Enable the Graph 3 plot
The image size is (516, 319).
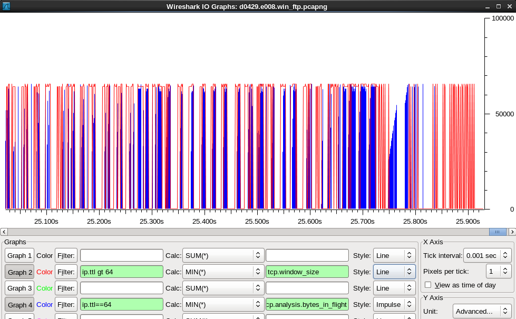[19, 288]
